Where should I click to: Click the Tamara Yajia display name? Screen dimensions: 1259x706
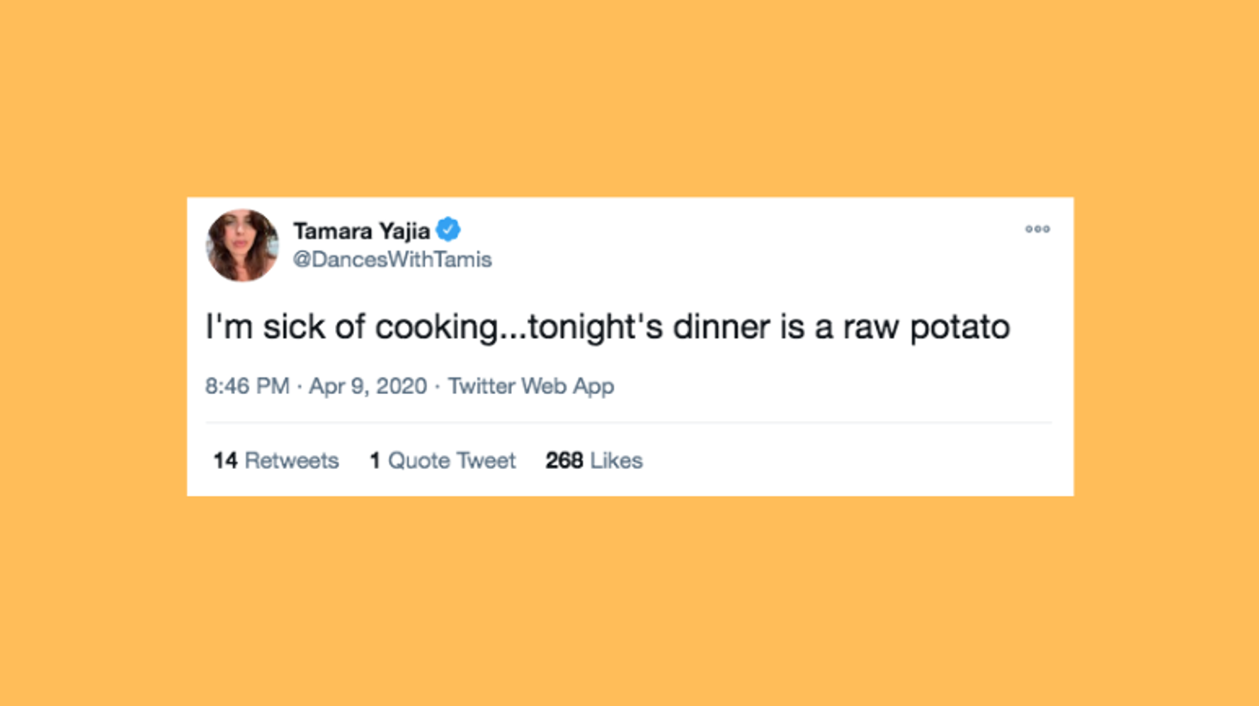coord(361,231)
